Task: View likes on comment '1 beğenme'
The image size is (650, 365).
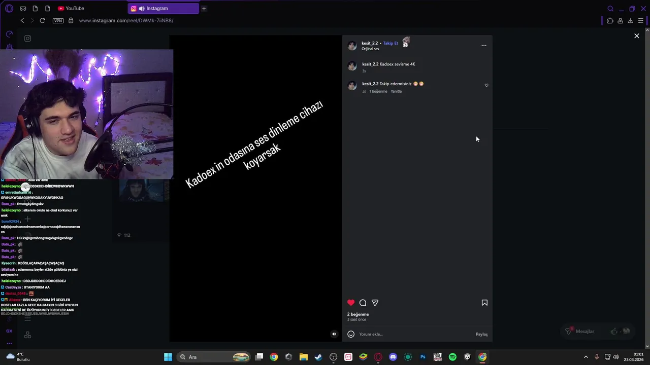Action: (x=378, y=91)
